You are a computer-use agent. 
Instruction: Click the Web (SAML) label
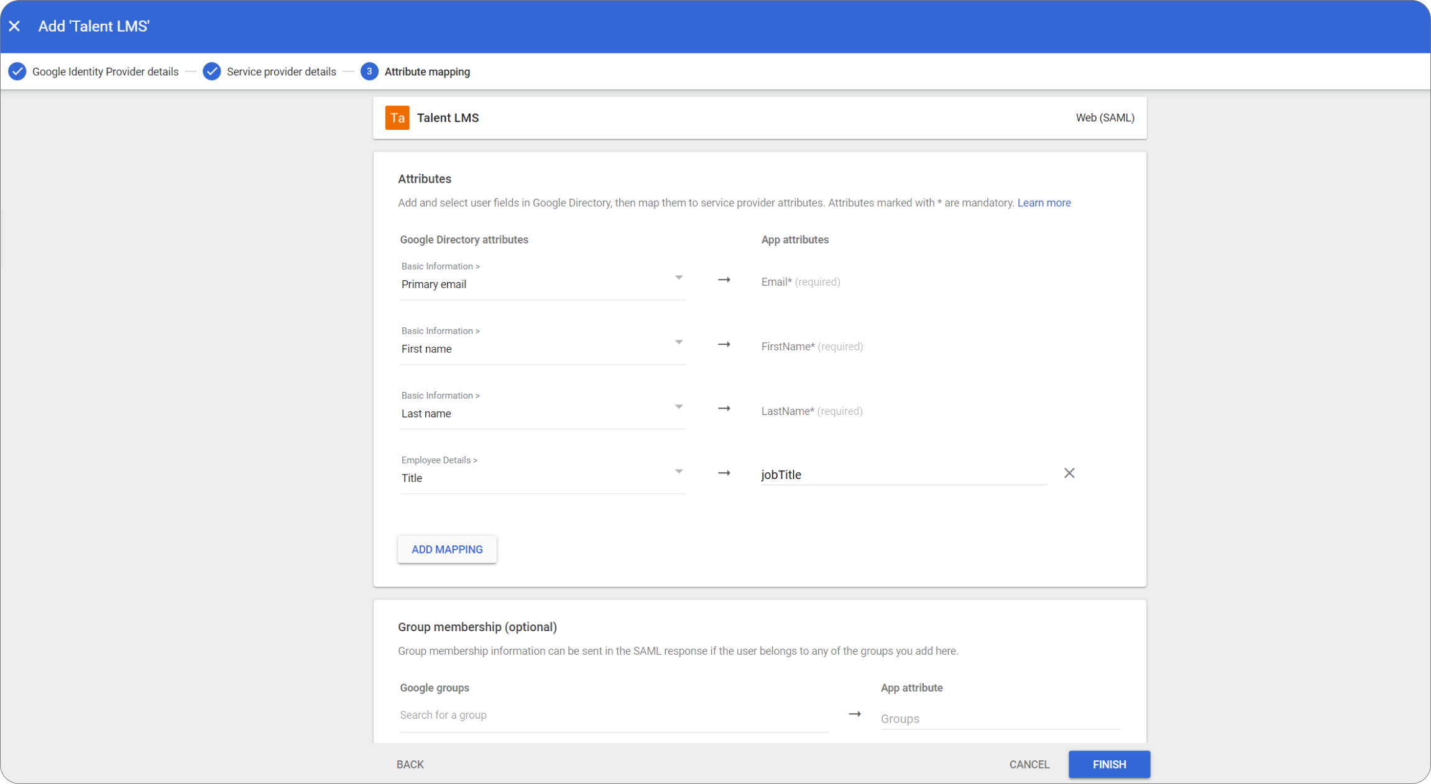(x=1105, y=117)
